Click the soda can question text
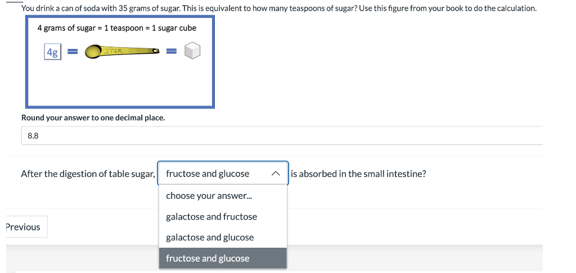576x273 pixels. pyautogui.click(x=278, y=8)
